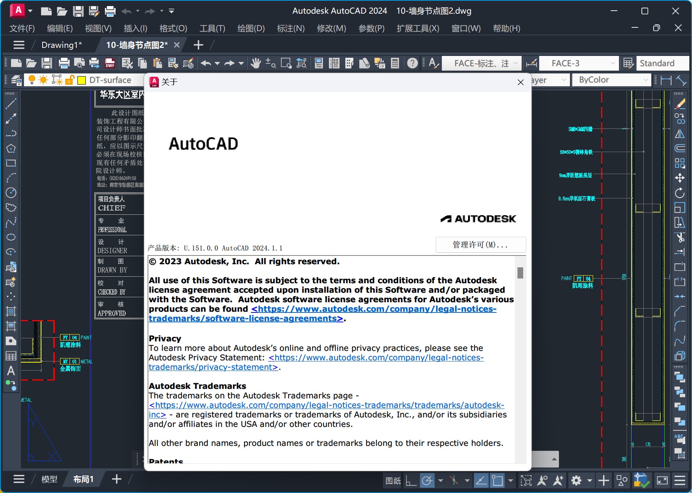
Task: Click the Standard table style field
Action: click(x=662, y=63)
